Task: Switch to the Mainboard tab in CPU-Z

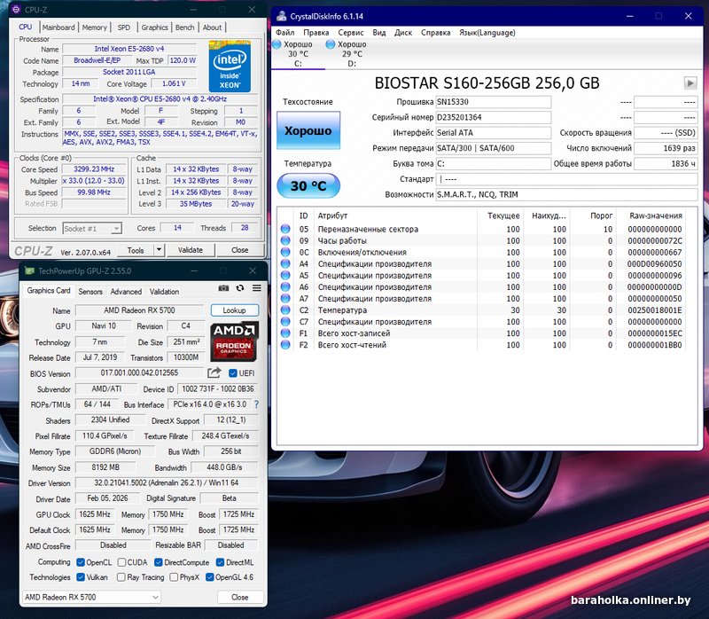Action: (x=58, y=27)
